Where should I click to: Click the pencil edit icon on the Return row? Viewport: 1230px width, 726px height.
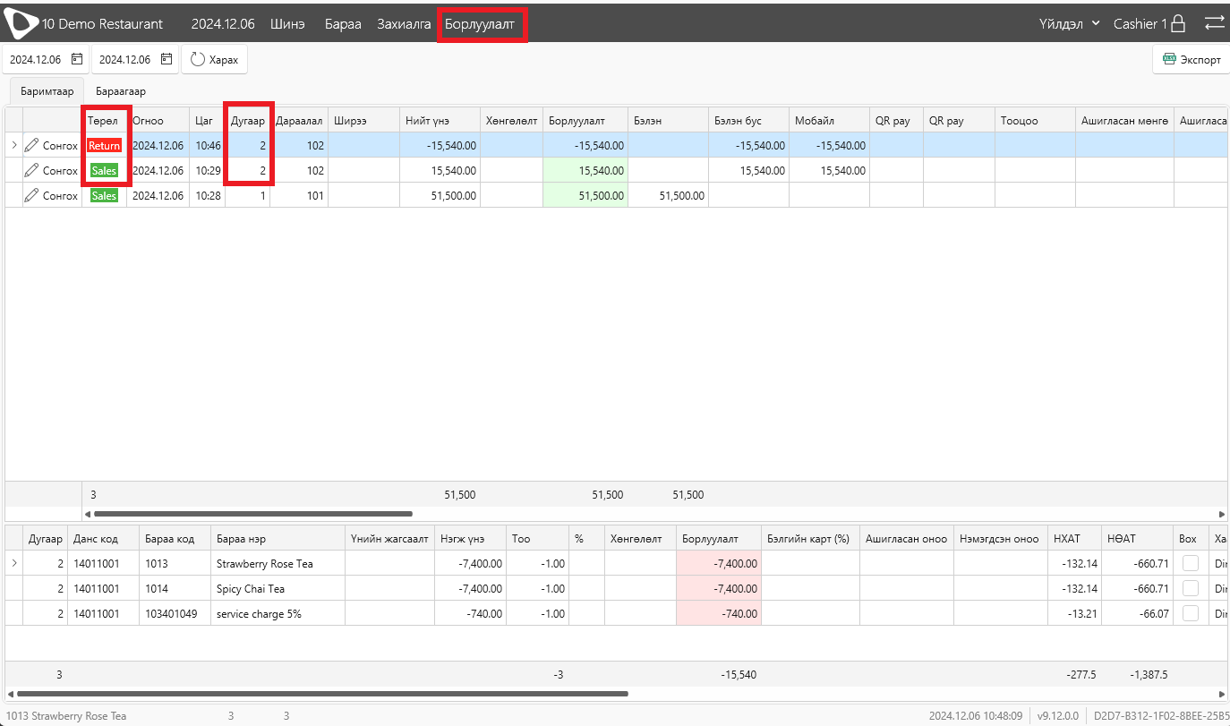[32, 145]
